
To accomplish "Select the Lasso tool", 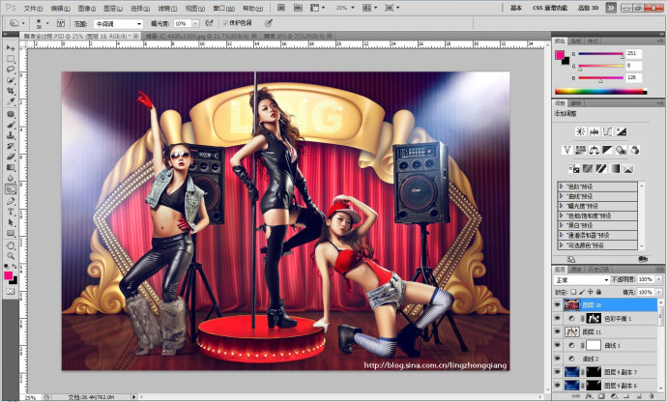I will 11,69.
